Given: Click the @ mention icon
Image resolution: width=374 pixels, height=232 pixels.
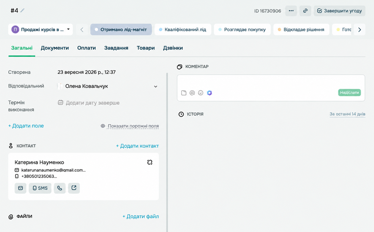Looking at the screenshot, I should (x=192, y=93).
